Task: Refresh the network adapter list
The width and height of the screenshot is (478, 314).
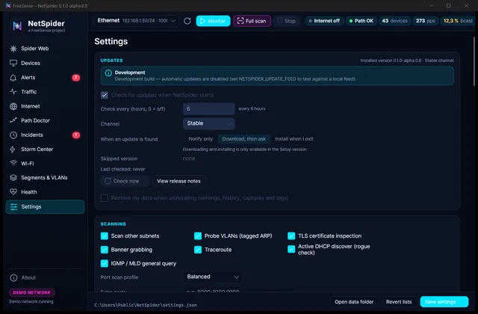Action: pos(187,21)
